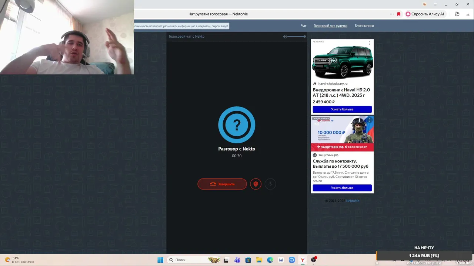Viewport: 474px width, 266px height.
Task: Click the blue question mark avatar
Action: click(x=237, y=125)
